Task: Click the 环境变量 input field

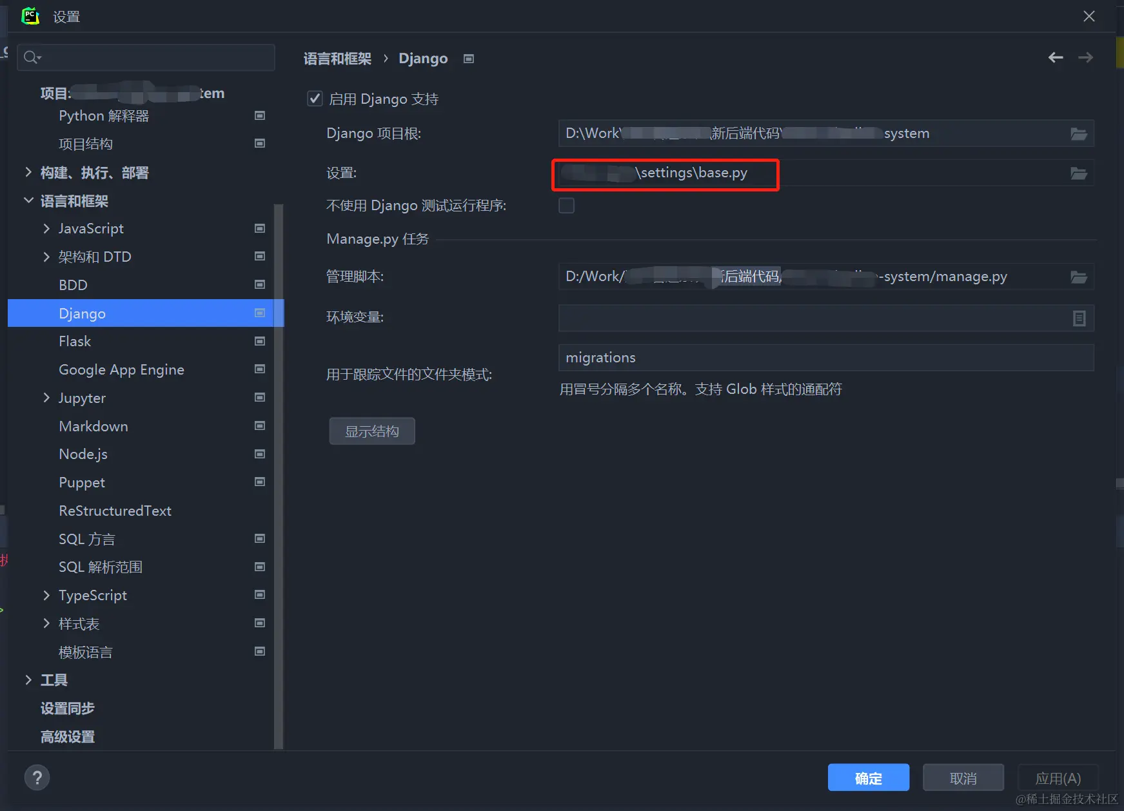Action: click(x=826, y=318)
